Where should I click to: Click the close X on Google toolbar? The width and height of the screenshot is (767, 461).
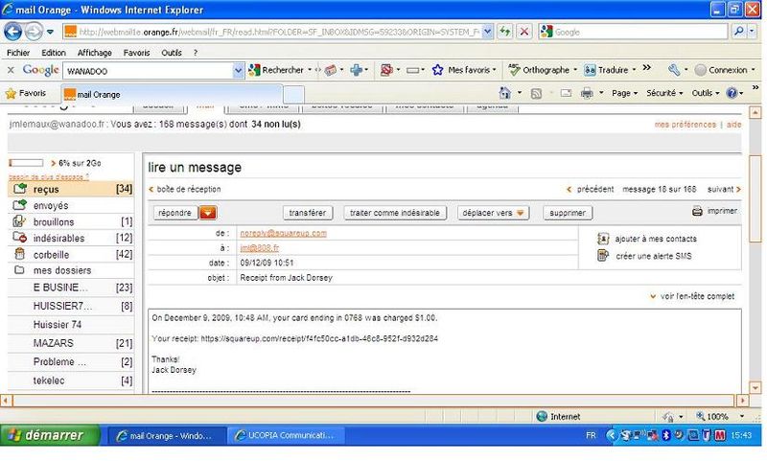[x=11, y=70]
